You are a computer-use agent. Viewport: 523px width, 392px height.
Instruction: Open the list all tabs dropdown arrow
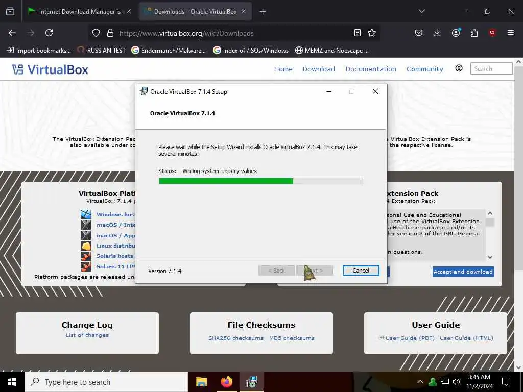pos(421,11)
